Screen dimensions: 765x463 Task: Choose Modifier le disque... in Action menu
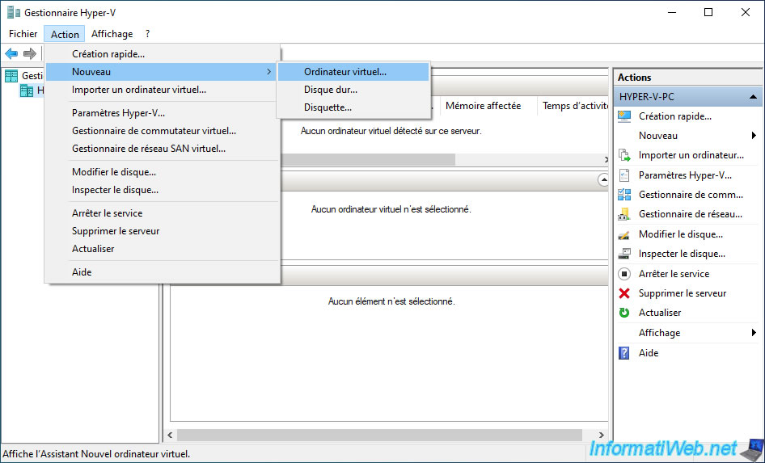pos(163,172)
